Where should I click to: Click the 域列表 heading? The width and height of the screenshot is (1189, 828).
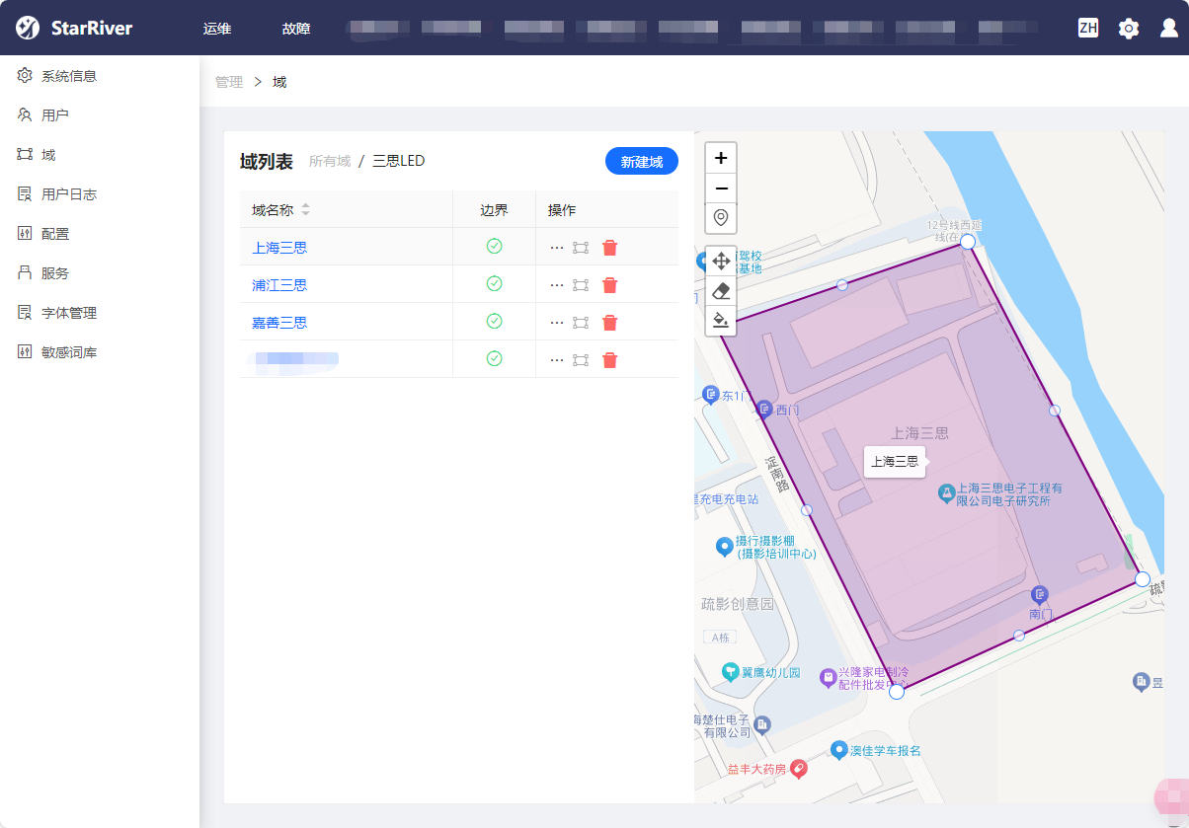[267, 162]
